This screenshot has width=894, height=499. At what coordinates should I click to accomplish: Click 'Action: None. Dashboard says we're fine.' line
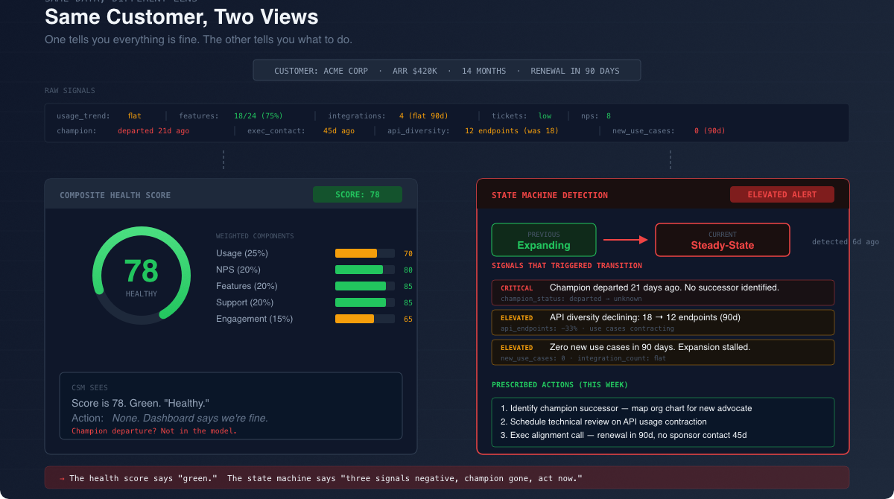click(170, 418)
